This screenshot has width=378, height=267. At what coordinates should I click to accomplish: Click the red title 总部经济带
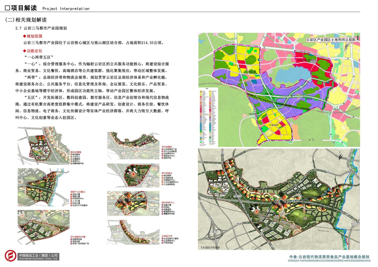(167, 236)
